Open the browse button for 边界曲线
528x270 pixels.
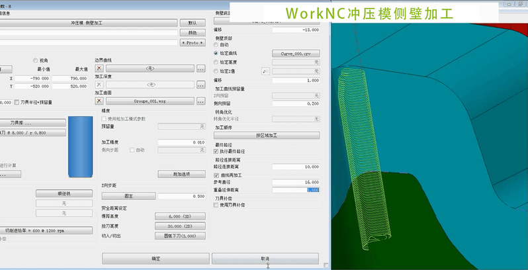pos(200,69)
